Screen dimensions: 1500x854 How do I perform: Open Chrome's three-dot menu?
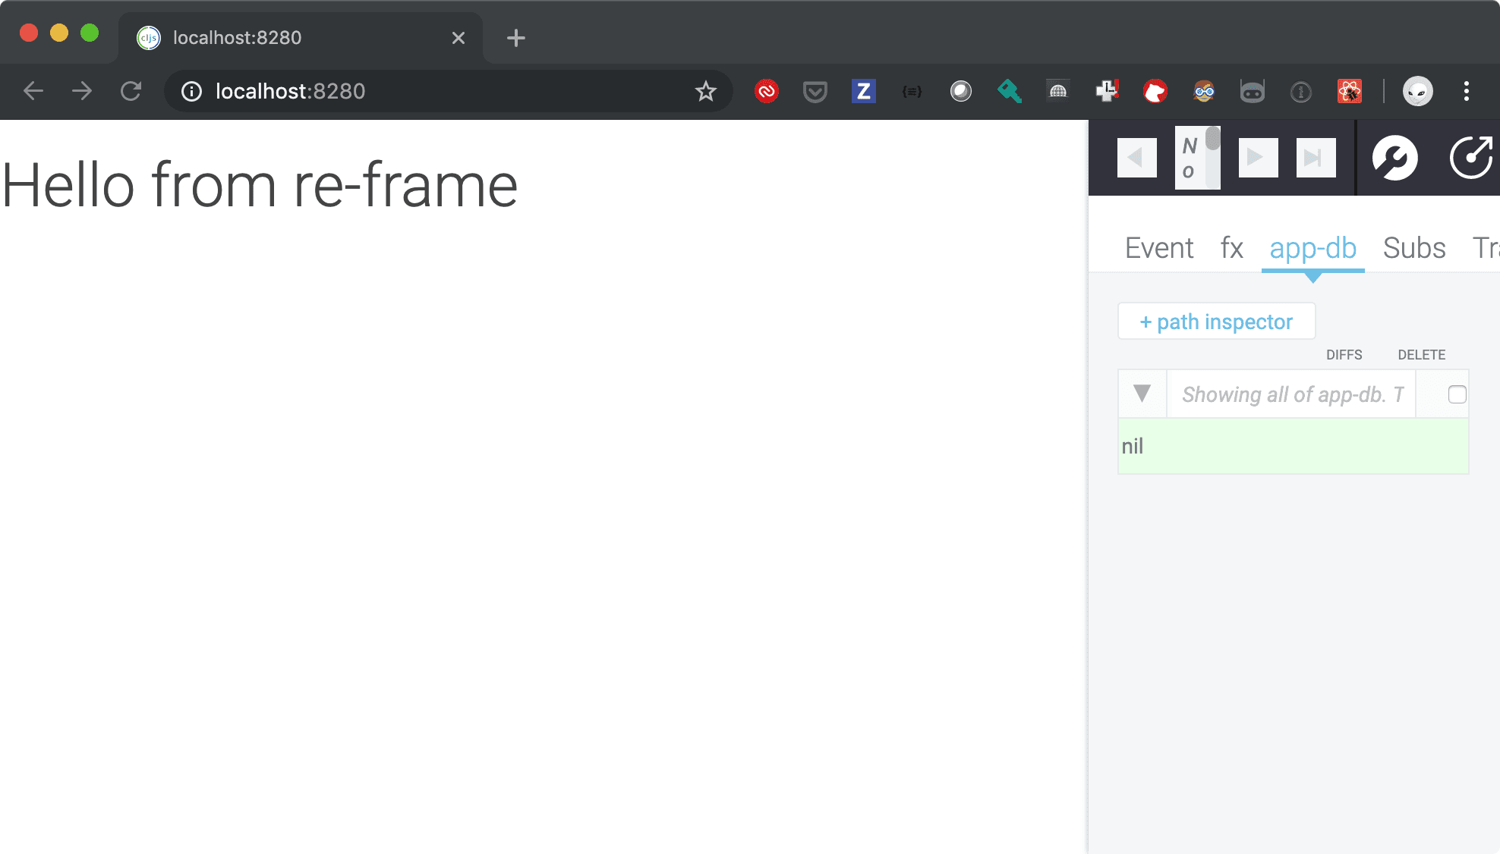click(x=1466, y=90)
